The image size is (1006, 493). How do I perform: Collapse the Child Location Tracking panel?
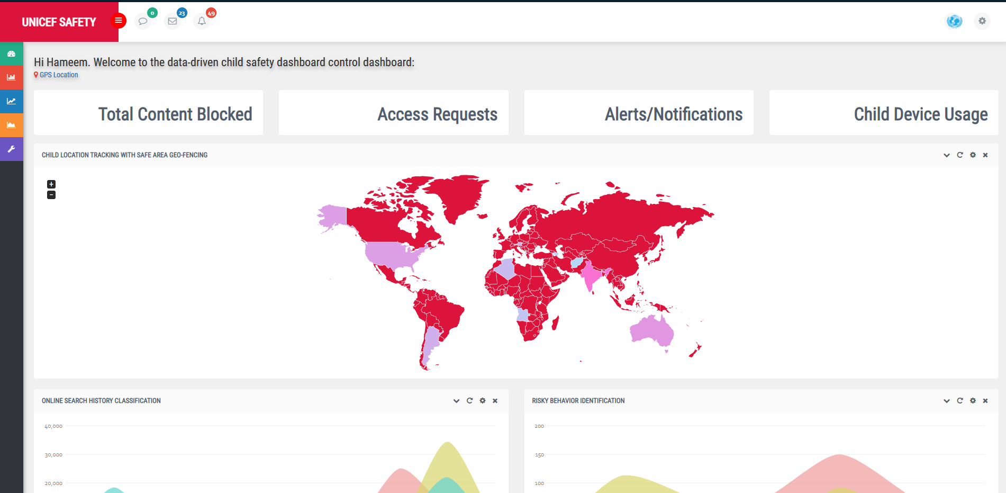tap(947, 155)
